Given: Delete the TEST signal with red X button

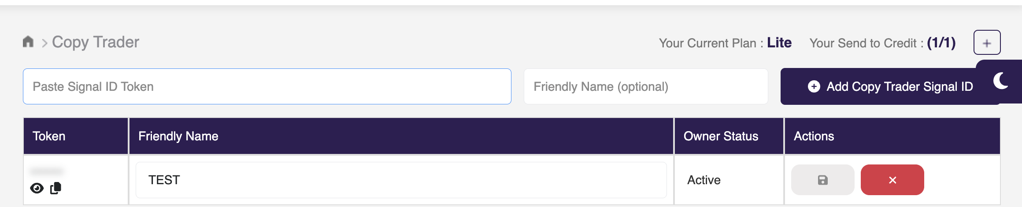Looking at the screenshot, I should (x=892, y=180).
